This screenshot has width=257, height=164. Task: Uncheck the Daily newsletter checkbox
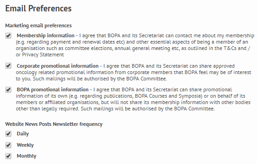tap(8, 134)
